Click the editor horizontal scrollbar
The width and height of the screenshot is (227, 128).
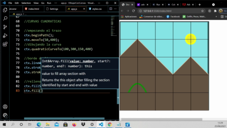(x=64, y=118)
